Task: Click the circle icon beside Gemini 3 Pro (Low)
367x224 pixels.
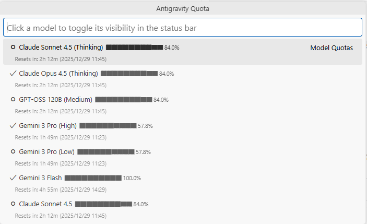Action: coord(13,152)
